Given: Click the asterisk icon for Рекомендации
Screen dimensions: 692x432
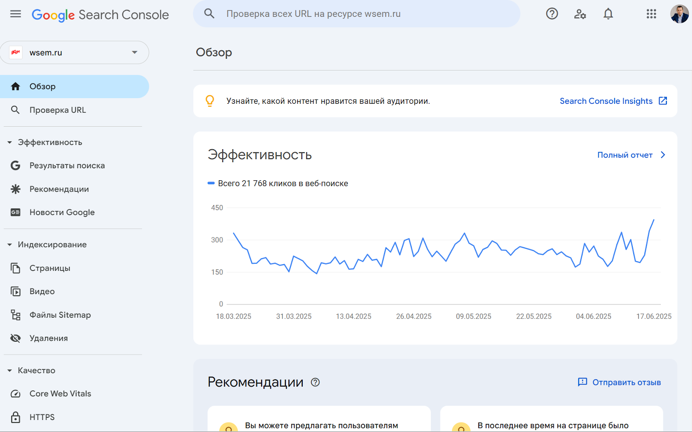Looking at the screenshot, I should coord(16,189).
